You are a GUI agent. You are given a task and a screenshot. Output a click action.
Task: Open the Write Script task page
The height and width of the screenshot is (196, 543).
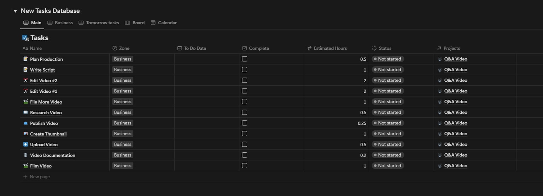pos(42,70)
